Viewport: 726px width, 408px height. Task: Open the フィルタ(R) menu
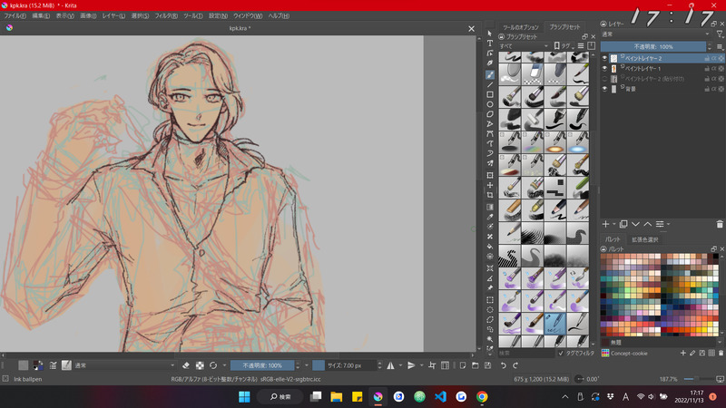167,16
